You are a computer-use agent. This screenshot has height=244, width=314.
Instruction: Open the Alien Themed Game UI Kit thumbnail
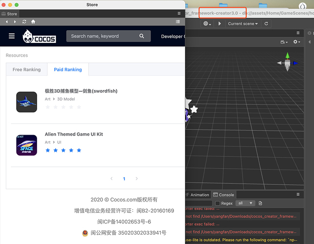coord(27,145)
